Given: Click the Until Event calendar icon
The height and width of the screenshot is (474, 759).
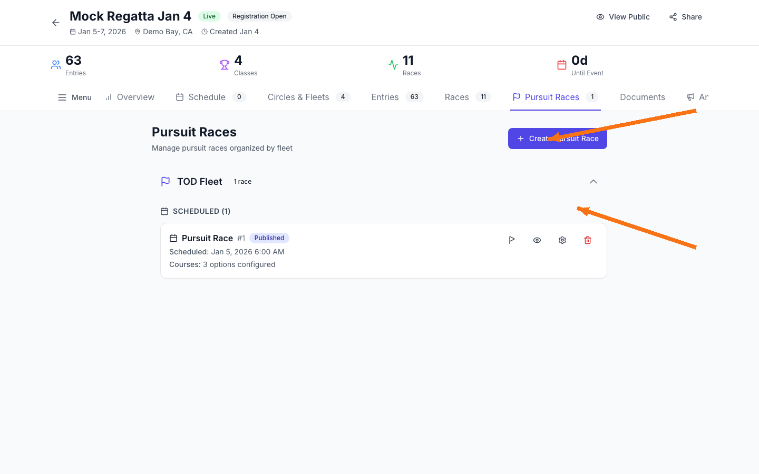Looking at the screenshot, I should click(562, 64).
